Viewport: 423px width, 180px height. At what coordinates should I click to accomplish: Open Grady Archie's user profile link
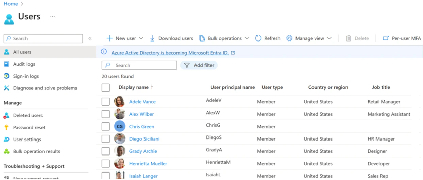point(143,151)
